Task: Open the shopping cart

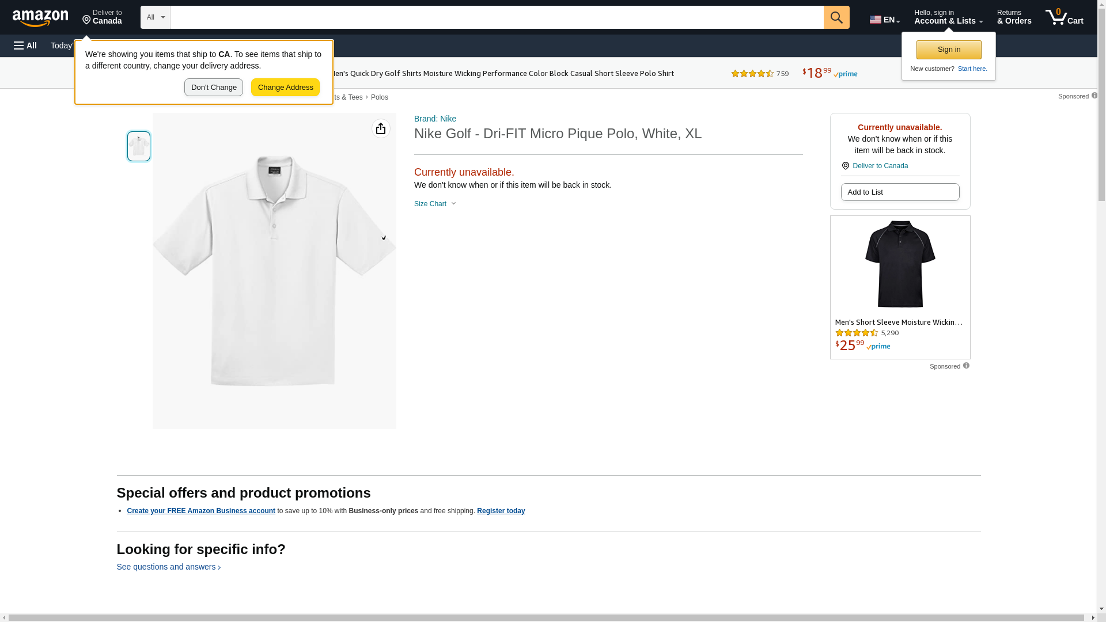Action: [1065, 17]
